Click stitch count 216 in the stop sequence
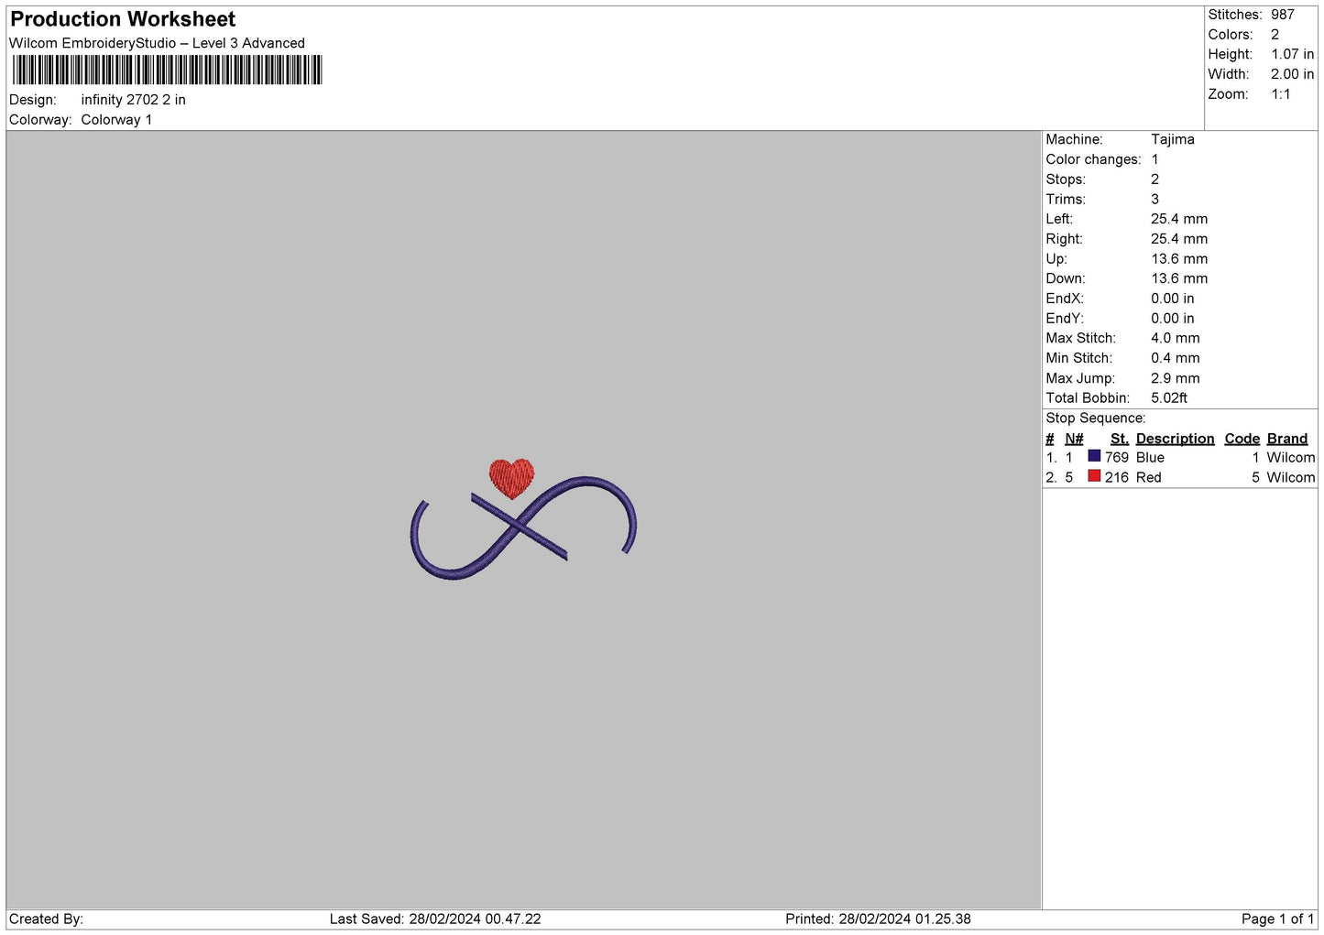This screenshot has width=1324, height=935. [1117, 478]
